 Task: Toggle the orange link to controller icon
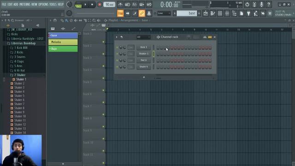(x=142, y=13)
